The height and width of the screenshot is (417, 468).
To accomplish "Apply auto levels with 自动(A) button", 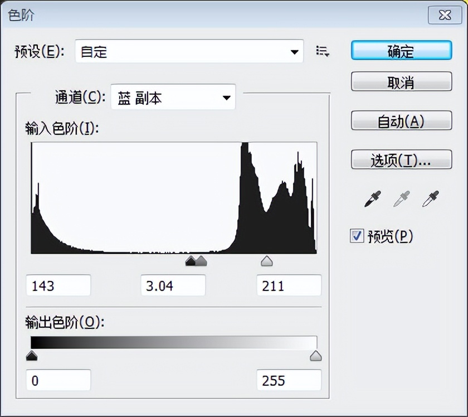I will (401, 121).
